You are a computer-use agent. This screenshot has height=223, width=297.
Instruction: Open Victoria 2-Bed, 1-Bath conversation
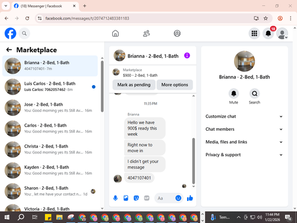pyautogui.click(x=50, y=207)
